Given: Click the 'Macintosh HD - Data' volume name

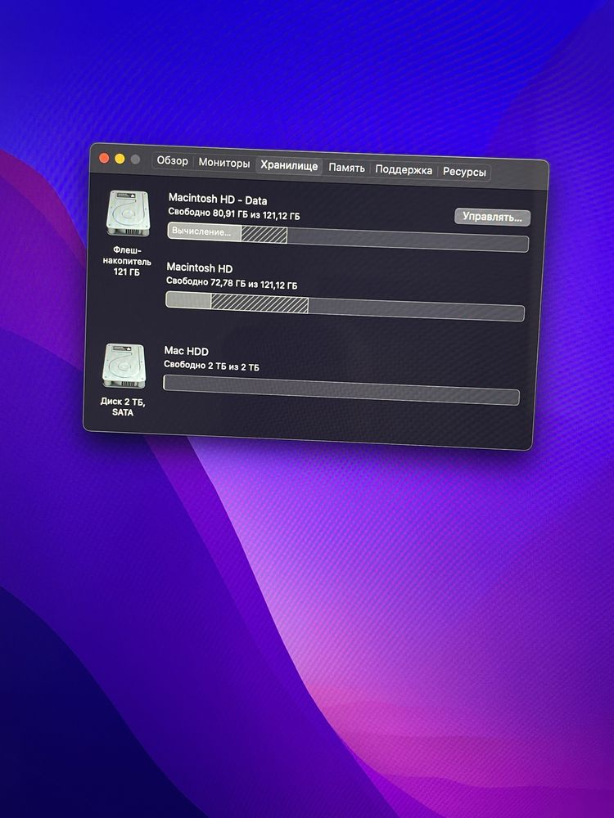Looking at the screenshot, I should (x=218, y=200).
